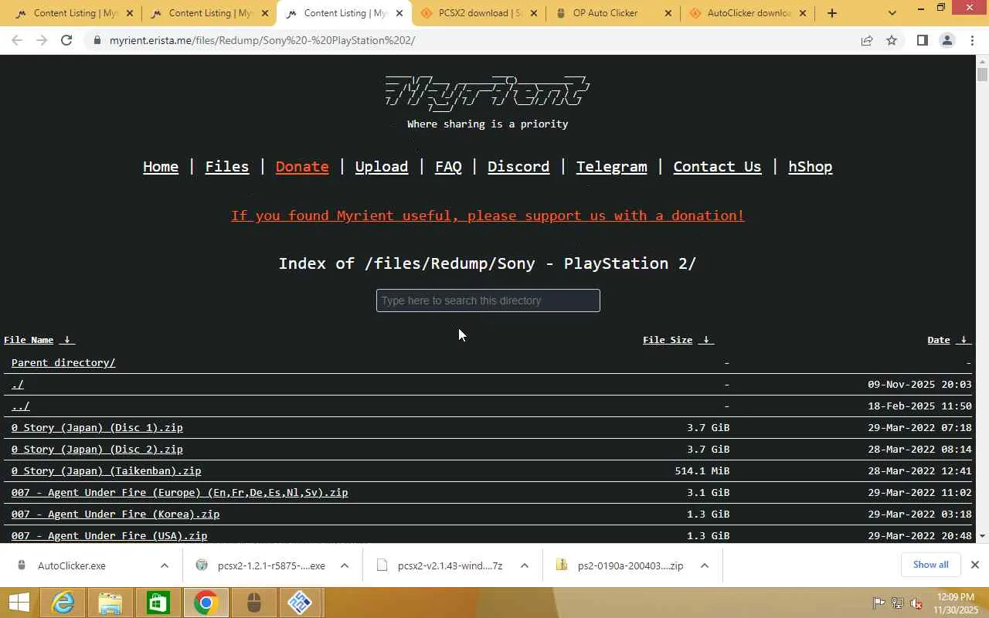This screenshot has width=989, height=618.
Task: Download 0 Story (Japan) (Taikenban).zip
Action: click(x=107, y=470)
